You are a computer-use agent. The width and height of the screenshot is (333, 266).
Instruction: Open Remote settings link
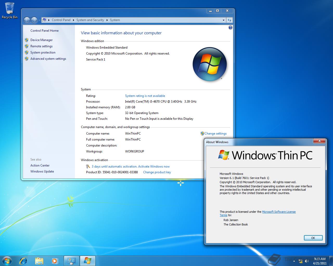(x=41, y=46)
